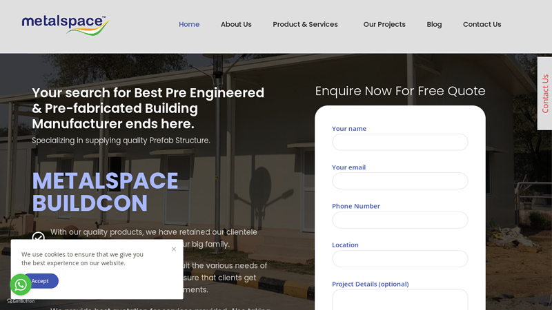
Task: Focus the Location field
Action: click(400, 258)
